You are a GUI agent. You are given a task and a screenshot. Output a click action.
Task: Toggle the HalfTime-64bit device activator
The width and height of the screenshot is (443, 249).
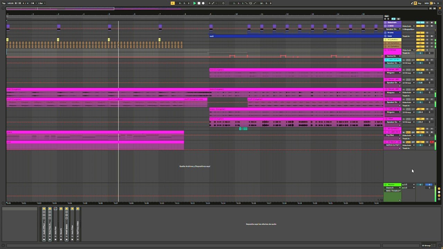coord(78,209)
